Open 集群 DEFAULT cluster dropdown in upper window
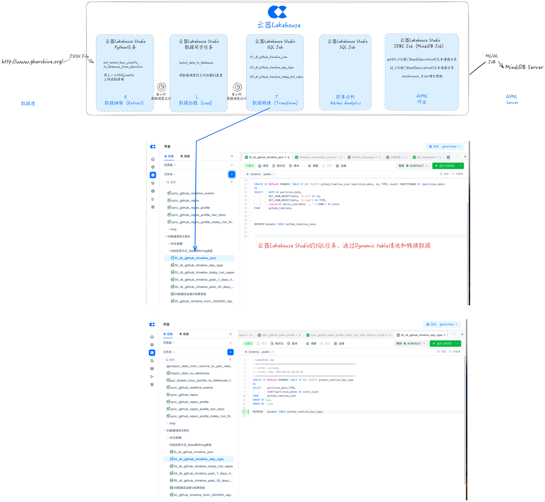The image size is (545, 502). [413, 166]
